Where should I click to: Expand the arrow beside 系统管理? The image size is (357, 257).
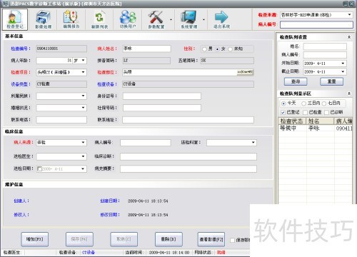(x=203, y=19)
